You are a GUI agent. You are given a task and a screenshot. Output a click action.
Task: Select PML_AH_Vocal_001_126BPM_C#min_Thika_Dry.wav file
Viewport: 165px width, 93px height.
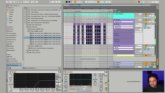[46, 33]
